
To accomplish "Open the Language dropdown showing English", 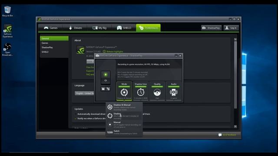I will tap(84, 93).
